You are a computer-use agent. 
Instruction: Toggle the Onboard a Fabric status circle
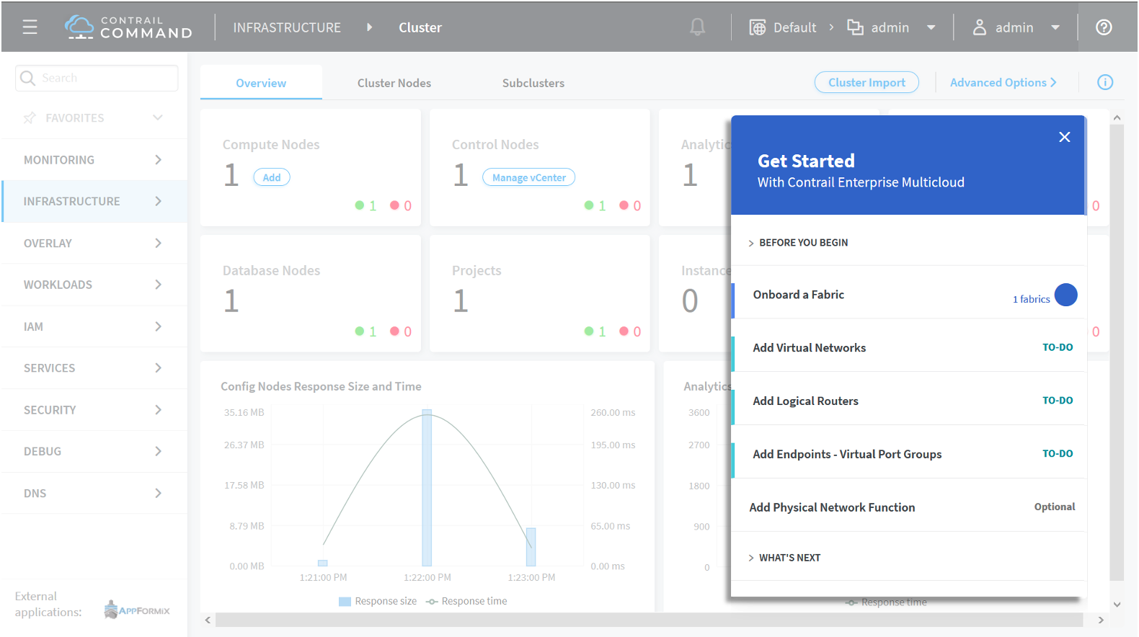tap(1065, 295)
